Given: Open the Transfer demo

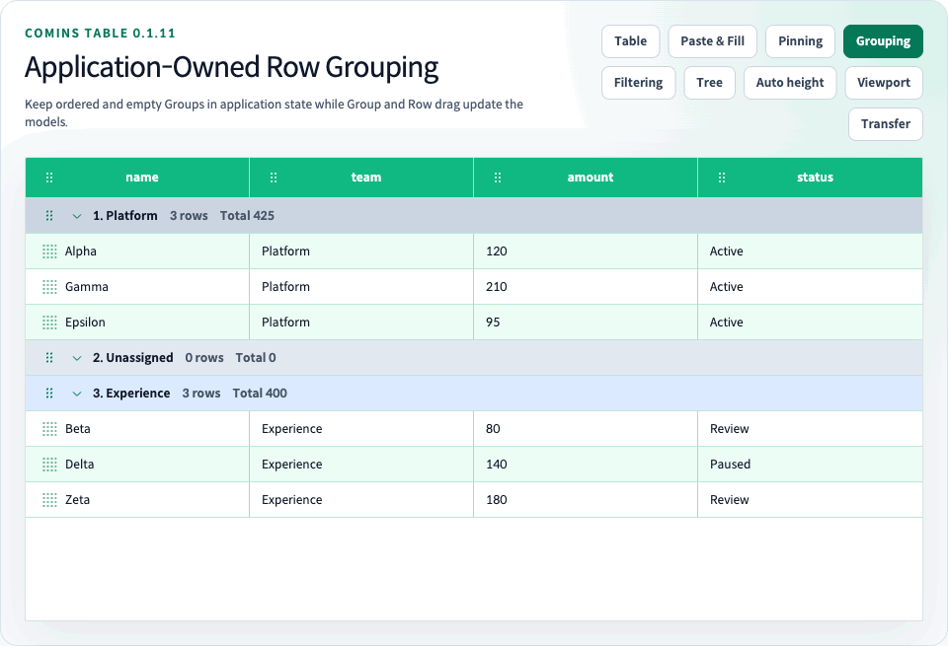Looking at the screenshot, I should (886, 123).
